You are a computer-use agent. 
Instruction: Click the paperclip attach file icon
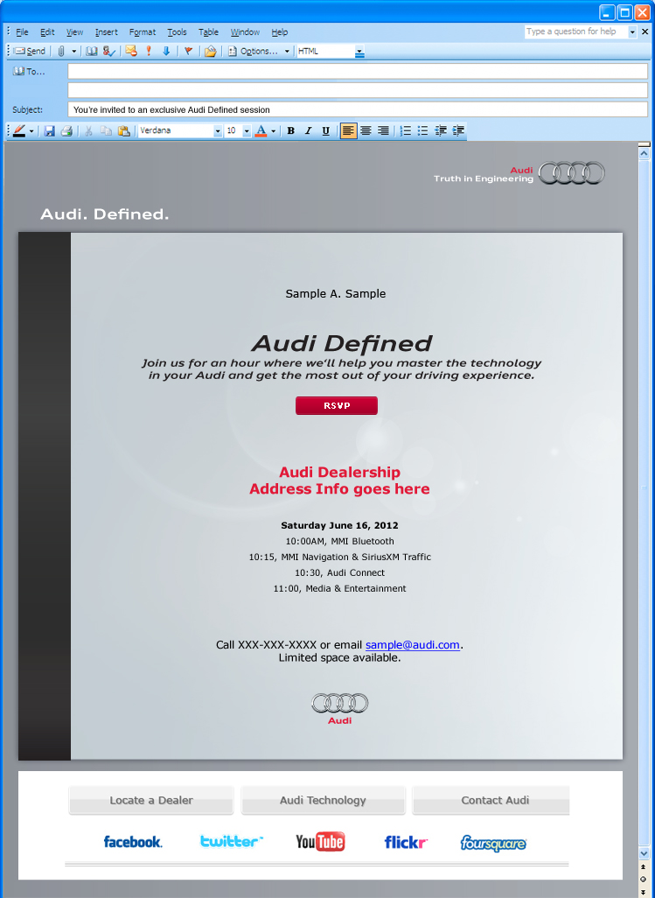(61, 51)
